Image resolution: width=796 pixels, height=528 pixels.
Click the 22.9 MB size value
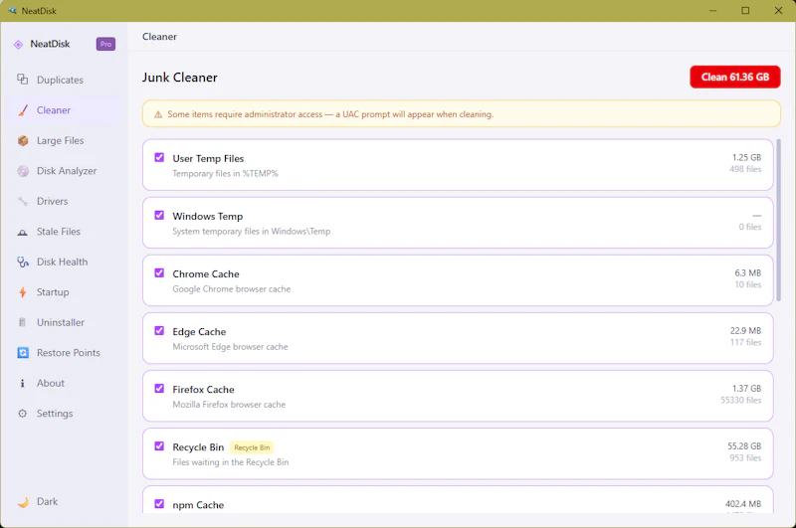click(x=745, y=331)
